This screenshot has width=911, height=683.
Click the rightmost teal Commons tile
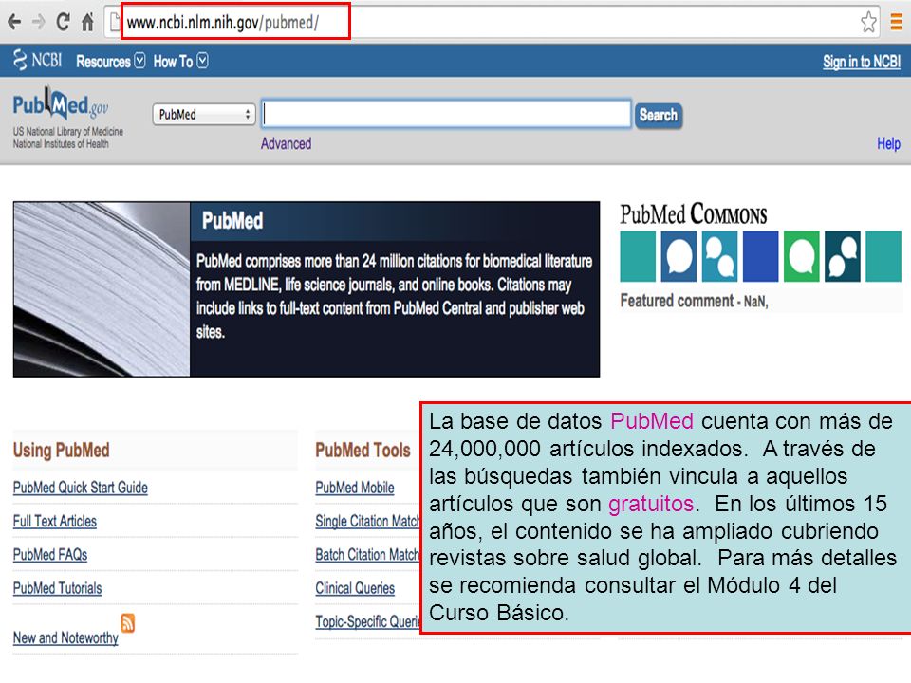point(883,257)
